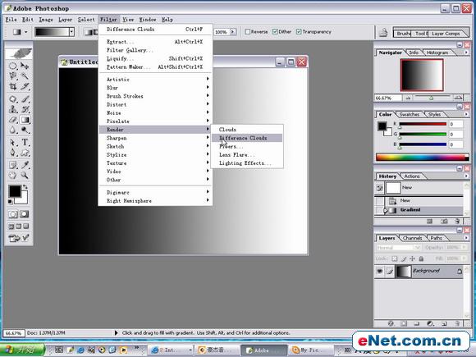This screenshot has width=476, height=357.
Task: Select the Custom Shape tool
Action: (x=25, y=153)
